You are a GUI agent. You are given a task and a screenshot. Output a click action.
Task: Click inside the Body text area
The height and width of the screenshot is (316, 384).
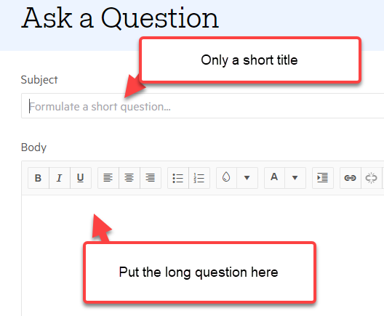coord(202,256)
